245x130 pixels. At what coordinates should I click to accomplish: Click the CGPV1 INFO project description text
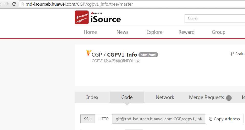coord(116,61)
